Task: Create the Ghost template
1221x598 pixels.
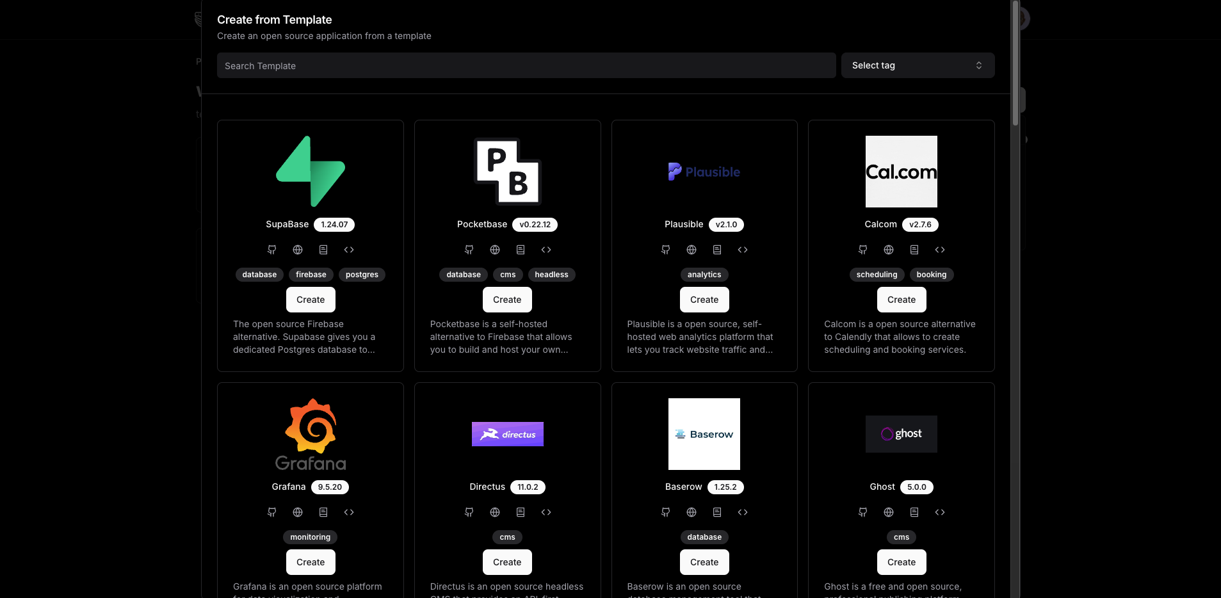Action: [x=902, y=562]
